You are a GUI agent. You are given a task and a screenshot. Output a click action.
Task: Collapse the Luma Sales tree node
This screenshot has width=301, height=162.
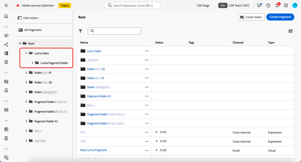[x=26, y=53]
